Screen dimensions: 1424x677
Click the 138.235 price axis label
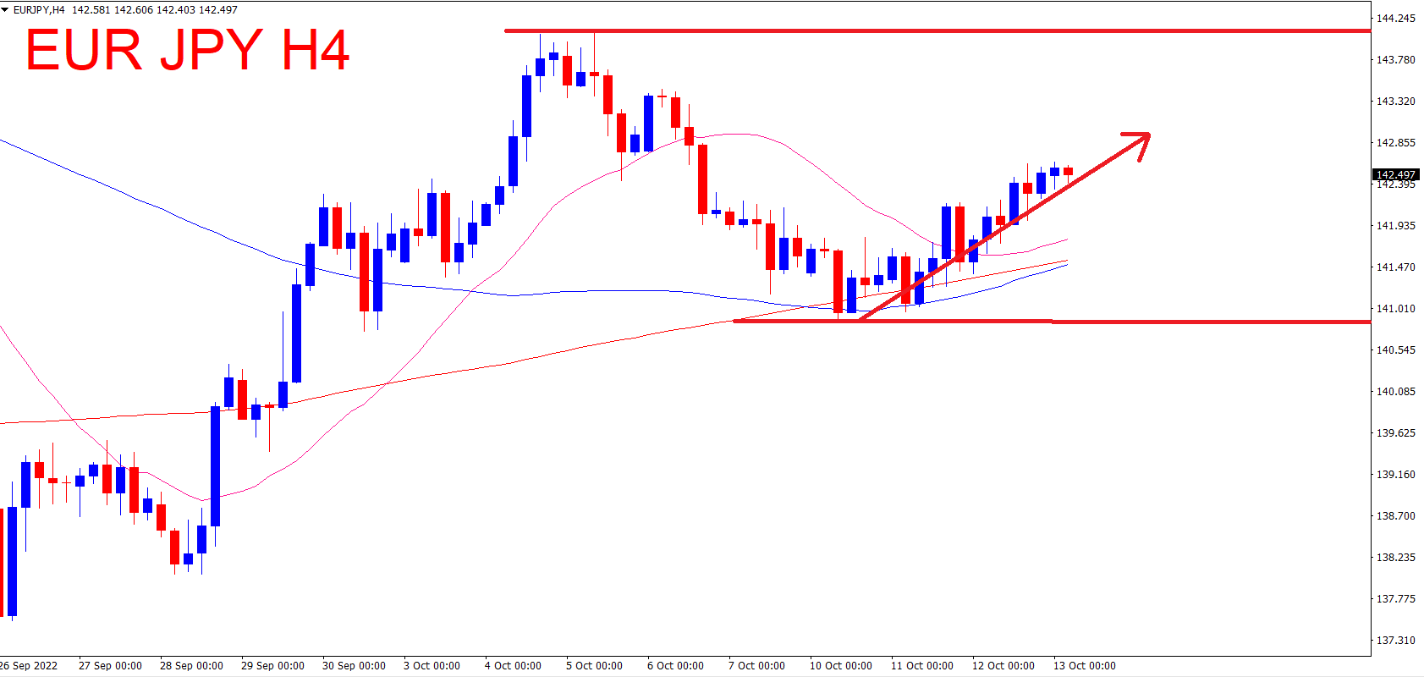1396,557
